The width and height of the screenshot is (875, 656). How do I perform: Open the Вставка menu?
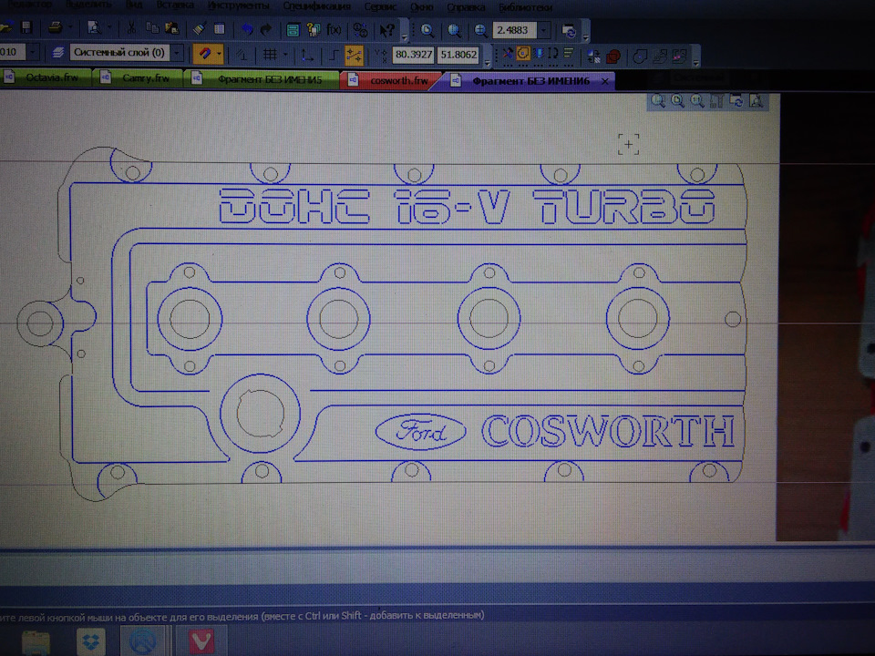coord(175,5)
